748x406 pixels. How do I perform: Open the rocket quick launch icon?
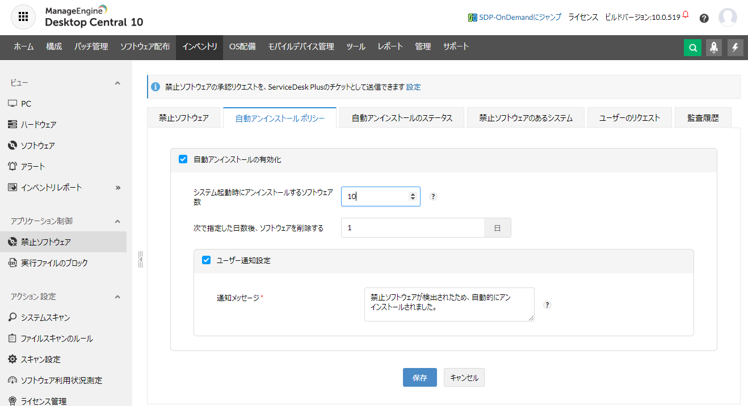[714, 48]
